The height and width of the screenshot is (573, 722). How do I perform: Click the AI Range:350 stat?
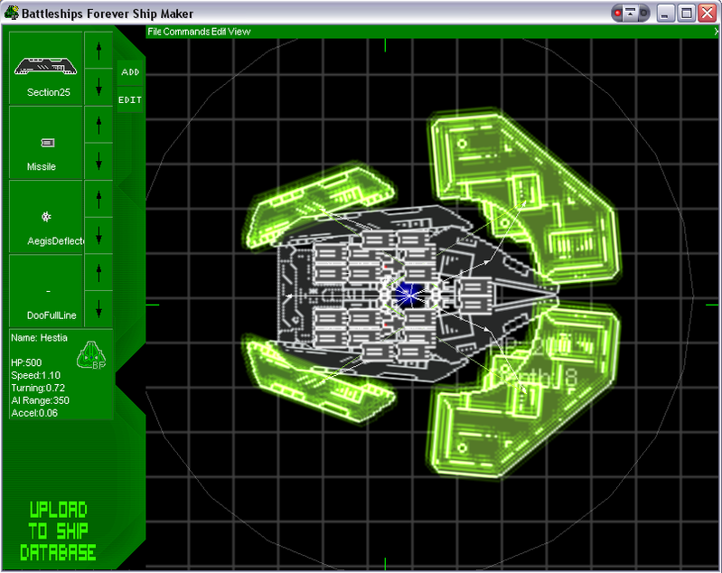[x=40, y=400]
